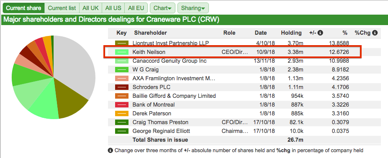Click Keith Neilson's bright green key swatch
Viewport: 388px width, 158px height.
click(122, 52)
